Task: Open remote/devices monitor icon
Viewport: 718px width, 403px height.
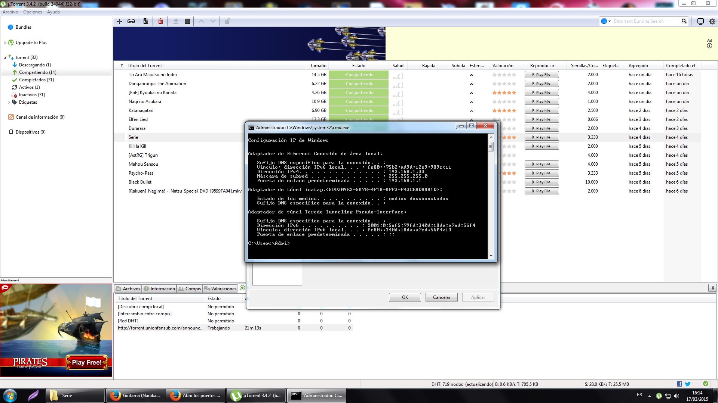Action: [700, 21]
